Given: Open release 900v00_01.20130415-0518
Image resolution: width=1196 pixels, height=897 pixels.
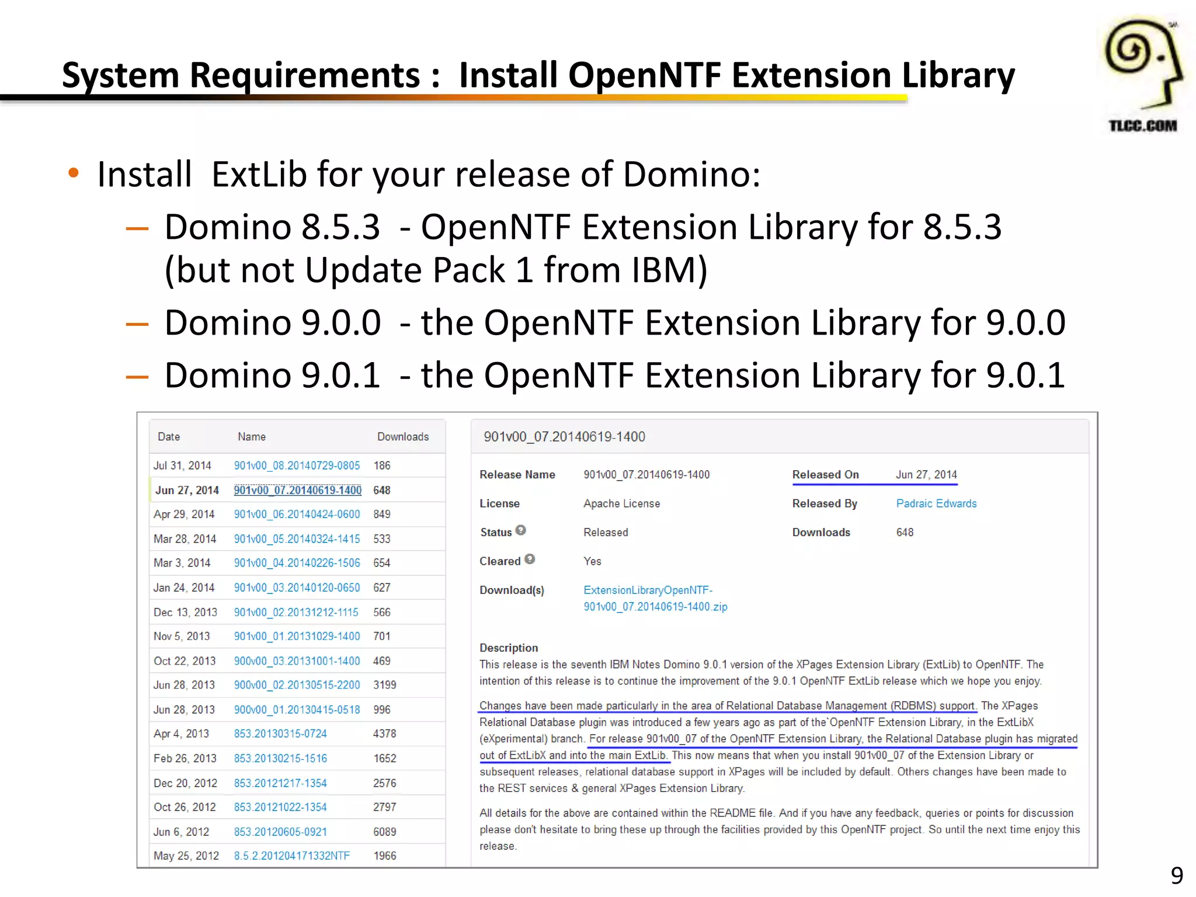Looking at the screenshot, I should (x=297, y=710).
